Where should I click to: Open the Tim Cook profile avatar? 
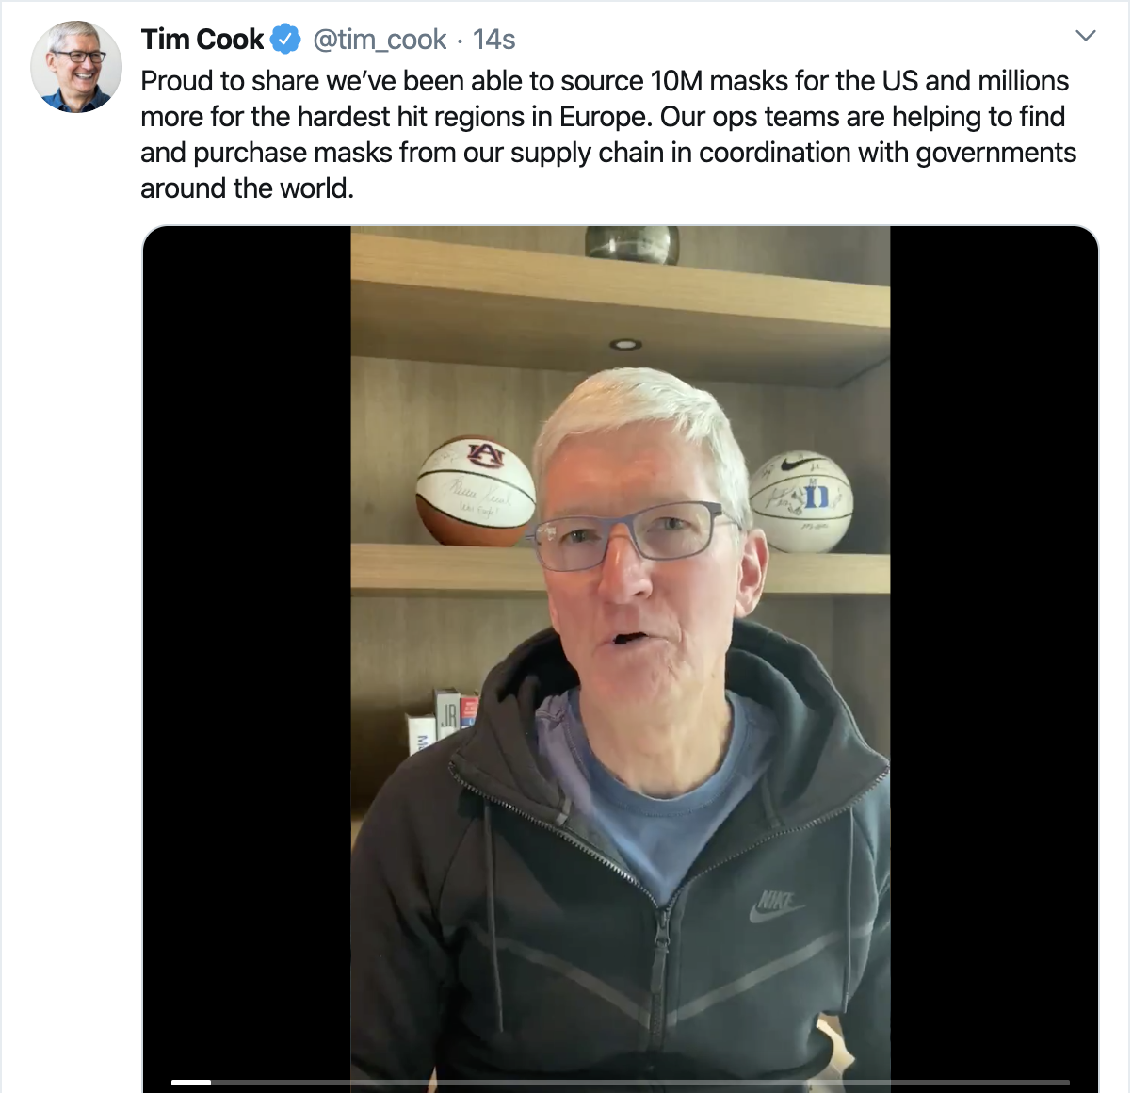pyautogui.click(x=76, y=67)
